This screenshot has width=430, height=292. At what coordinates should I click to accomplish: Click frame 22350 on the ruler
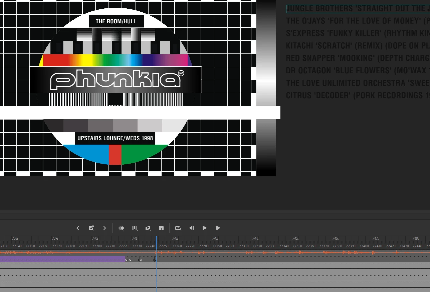[297, 246]
